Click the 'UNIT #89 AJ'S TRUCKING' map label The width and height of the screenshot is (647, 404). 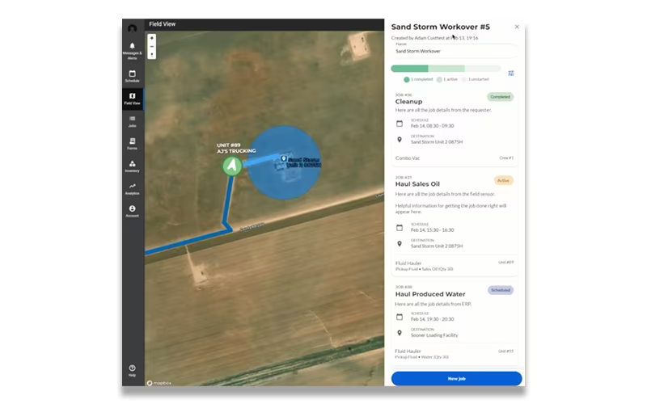coord(236,149)
